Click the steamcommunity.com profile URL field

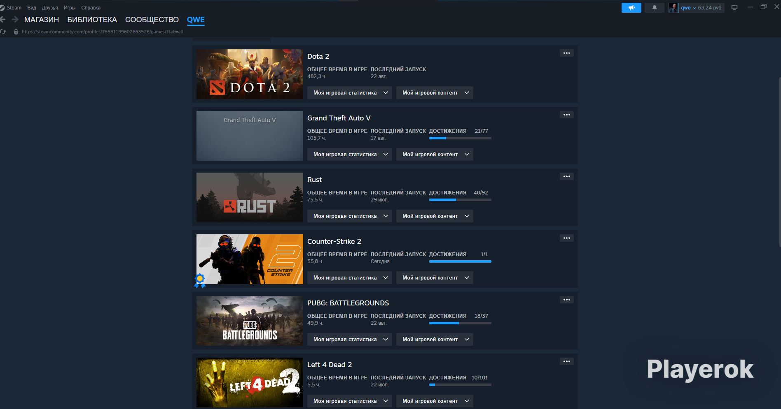click(102, 32)
